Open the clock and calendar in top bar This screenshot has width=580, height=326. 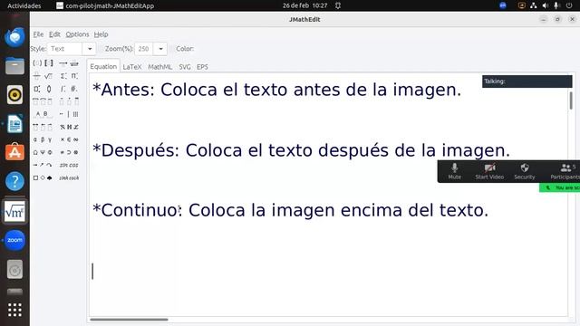tap(304, 5)
